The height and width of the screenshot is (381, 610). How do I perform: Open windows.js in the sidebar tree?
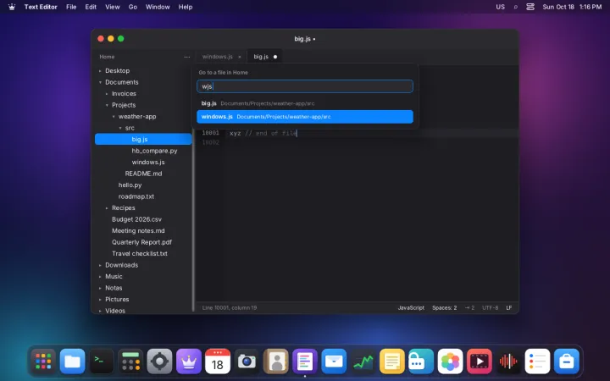(x=148, y=162)
